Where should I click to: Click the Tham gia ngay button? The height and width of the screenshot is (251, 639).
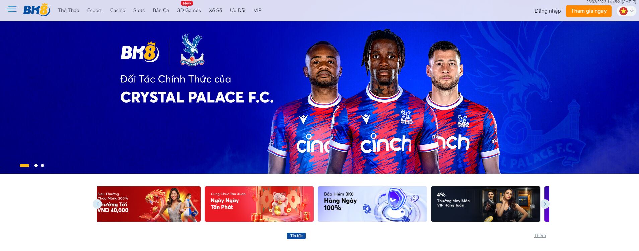588,11
